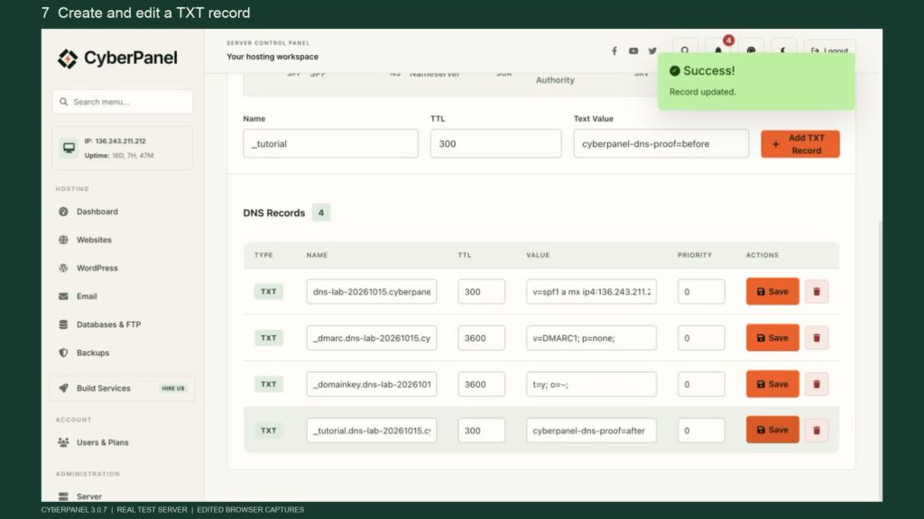Click the Text Value input field
The width and height of the screenshot is (924, 519).
click(x=661, y=143)
